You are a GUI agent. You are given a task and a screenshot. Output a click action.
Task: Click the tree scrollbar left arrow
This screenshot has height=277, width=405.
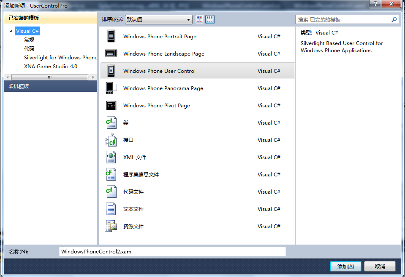coord(8,77)
